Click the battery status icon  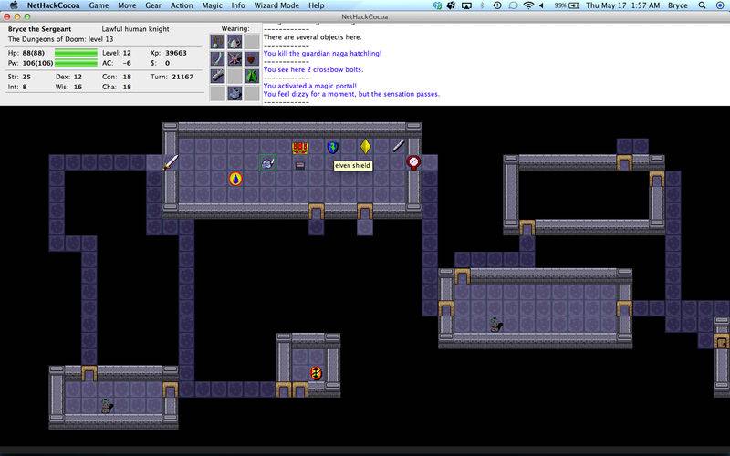(574, 5)
